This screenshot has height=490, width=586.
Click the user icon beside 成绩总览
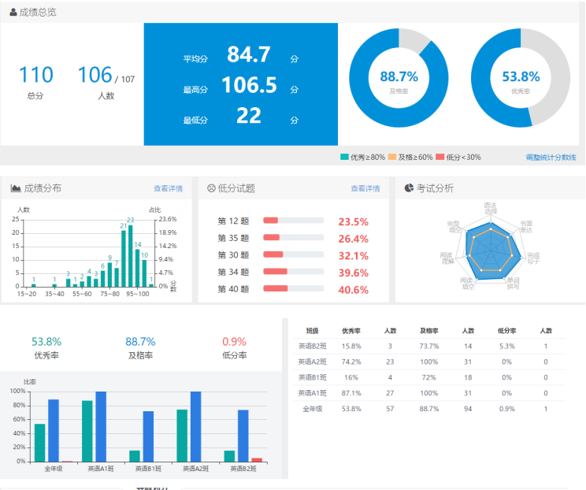(13, 13)
